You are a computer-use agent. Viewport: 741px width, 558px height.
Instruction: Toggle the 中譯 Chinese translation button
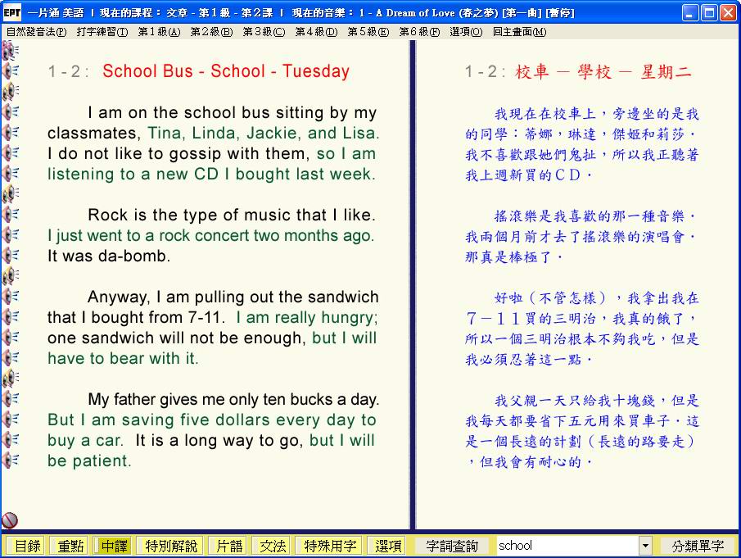click(113, 546)
